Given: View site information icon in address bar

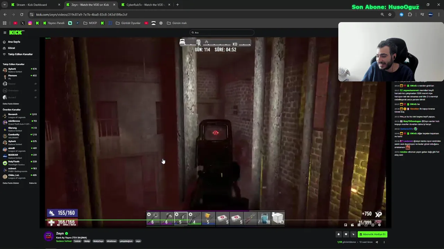Looking at the screenshot, I should (x=32, y=15).
